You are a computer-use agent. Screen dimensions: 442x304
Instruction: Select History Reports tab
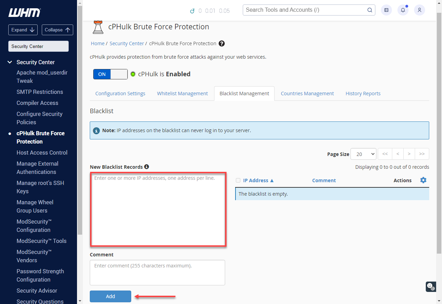(363, 93)
